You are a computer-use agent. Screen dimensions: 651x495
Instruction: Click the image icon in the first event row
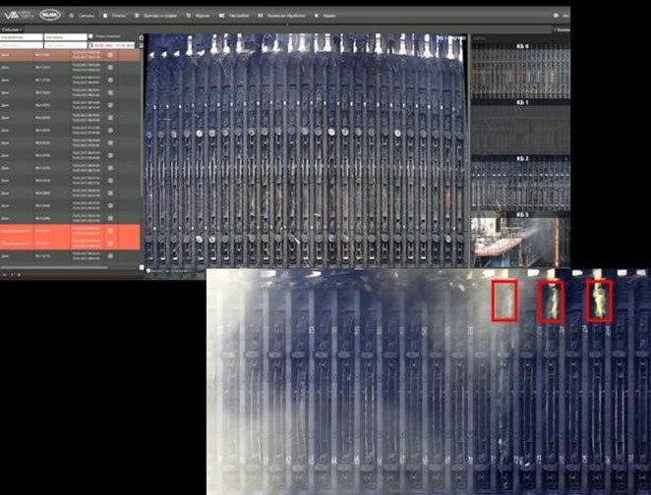point(110,54)
